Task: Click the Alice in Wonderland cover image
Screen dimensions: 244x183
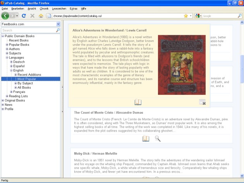Action: click(182, 65)
